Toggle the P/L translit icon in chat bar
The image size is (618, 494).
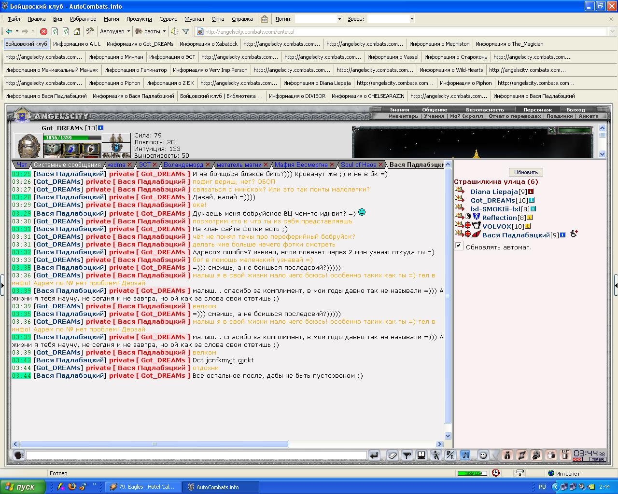point(450,455)
